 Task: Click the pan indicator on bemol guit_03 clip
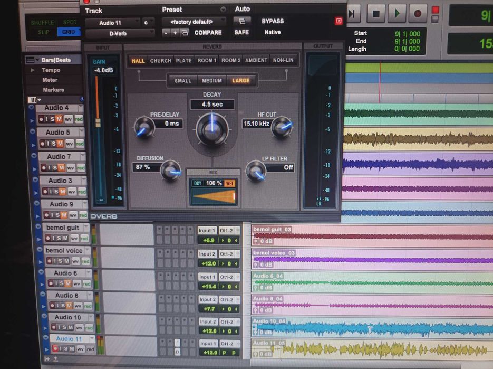(x=256, y=241)
